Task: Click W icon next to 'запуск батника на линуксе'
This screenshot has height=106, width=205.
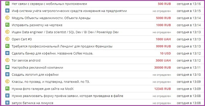Action: 7,103
